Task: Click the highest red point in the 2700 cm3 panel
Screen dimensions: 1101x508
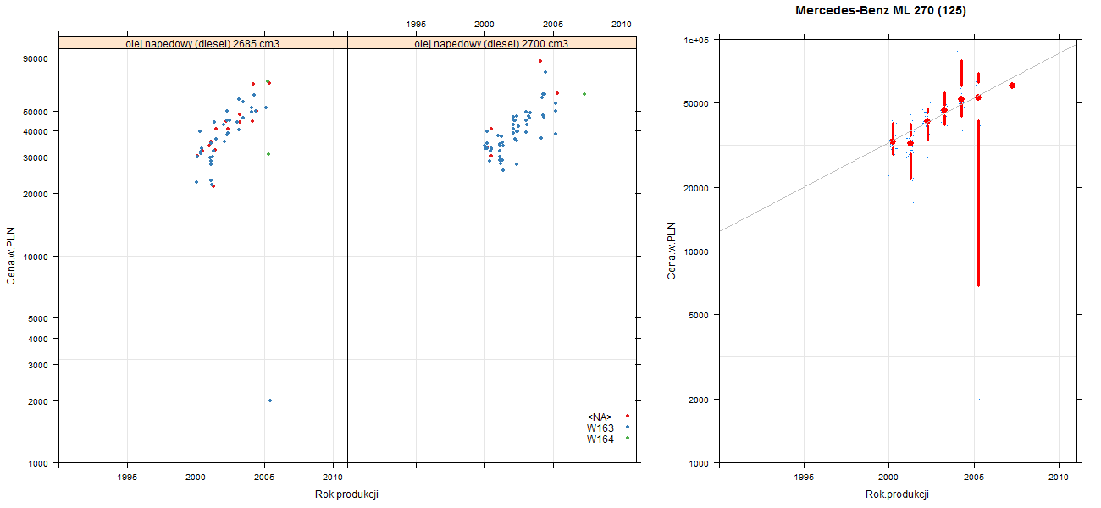Action: pos(539,61)
